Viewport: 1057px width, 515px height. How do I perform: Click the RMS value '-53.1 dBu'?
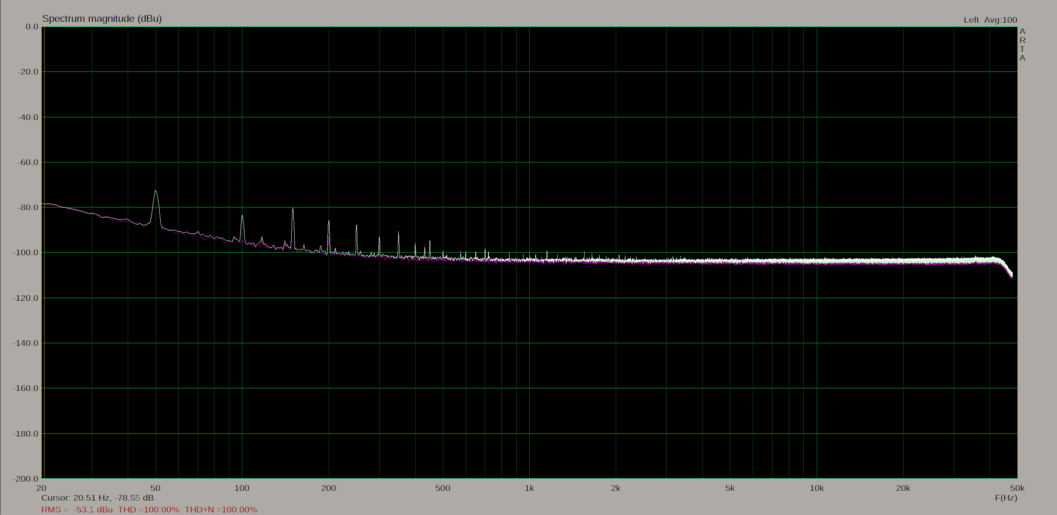click(93, 510)
